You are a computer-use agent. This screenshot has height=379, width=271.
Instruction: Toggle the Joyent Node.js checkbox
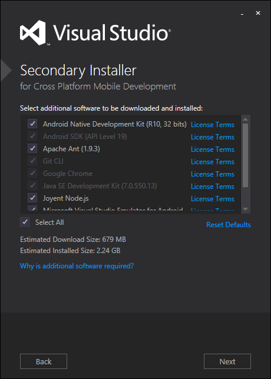(32, 198)
